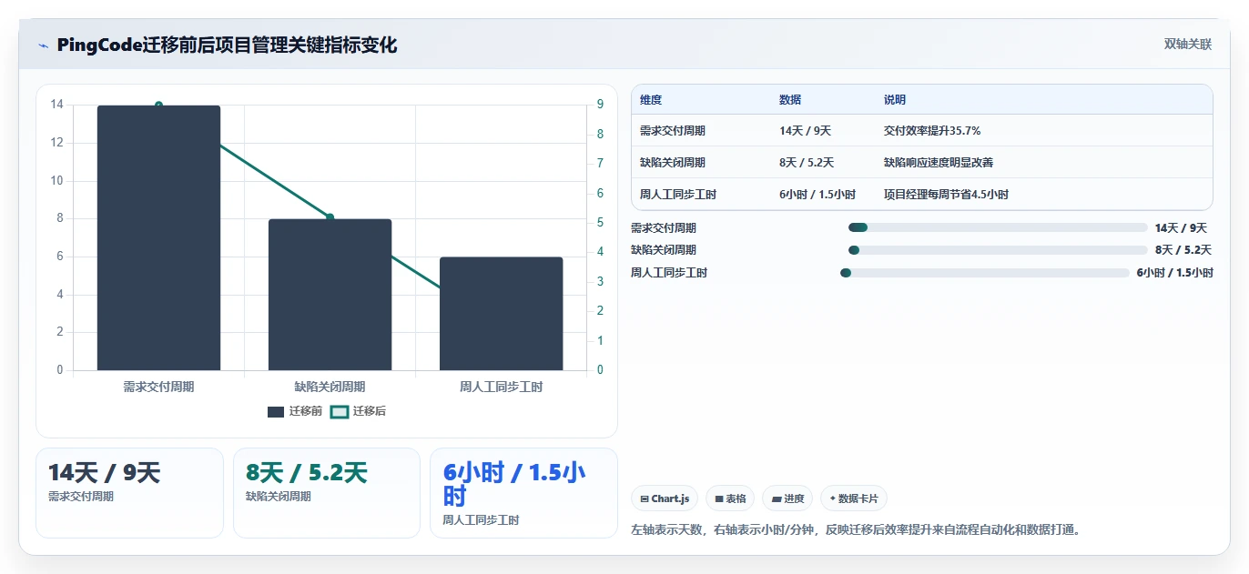Click the 缺陷关闭周期 table row label

pos(673,163)
